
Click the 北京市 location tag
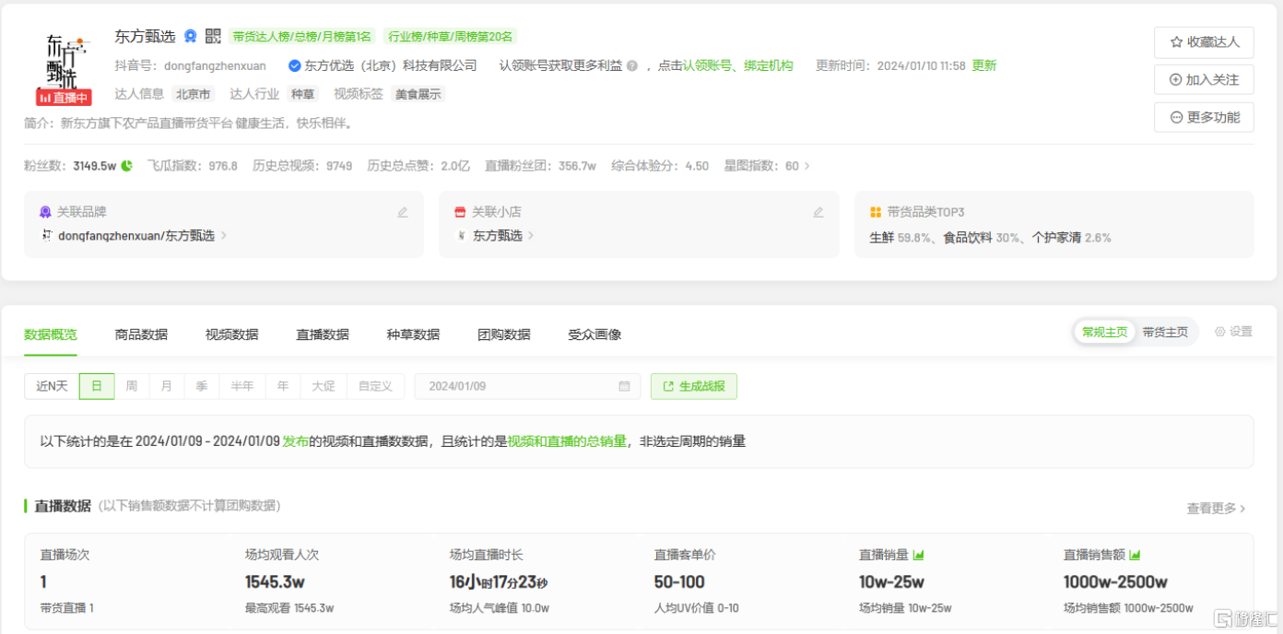click(x=194, y=94)
